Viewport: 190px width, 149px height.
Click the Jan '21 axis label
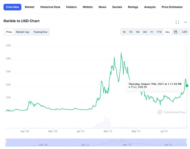coord(81,131)
